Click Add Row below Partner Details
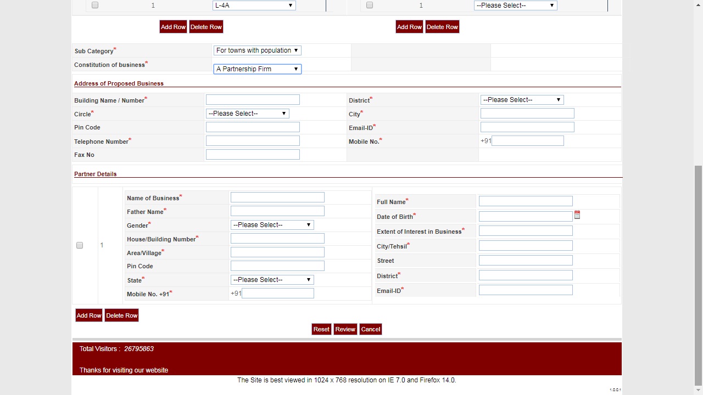 [88, 315]
